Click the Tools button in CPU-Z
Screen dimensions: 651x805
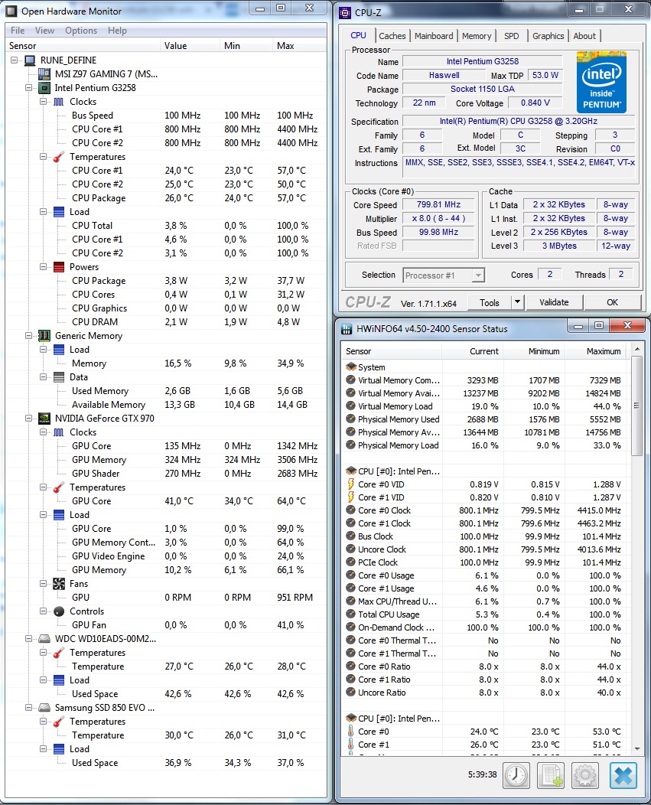tap(490, 302)
